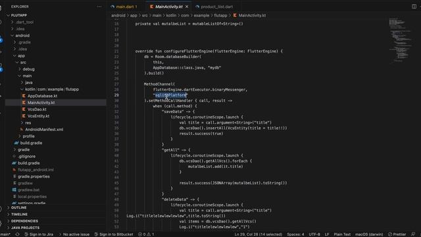Click macOS (darwin) status item
421x237 pixels.
click(x=369, y=234)
